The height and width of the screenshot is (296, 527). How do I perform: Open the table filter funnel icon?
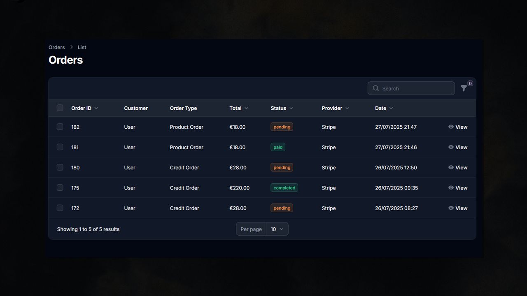pyautogui.click(x=464, y=88)
